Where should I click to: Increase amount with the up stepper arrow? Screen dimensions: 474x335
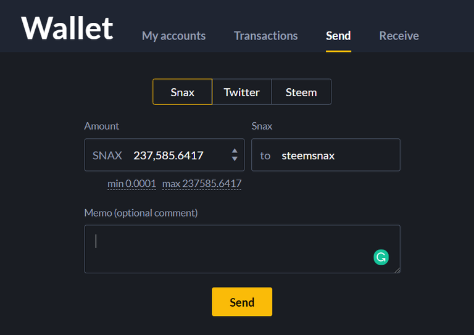click(235, 151)
